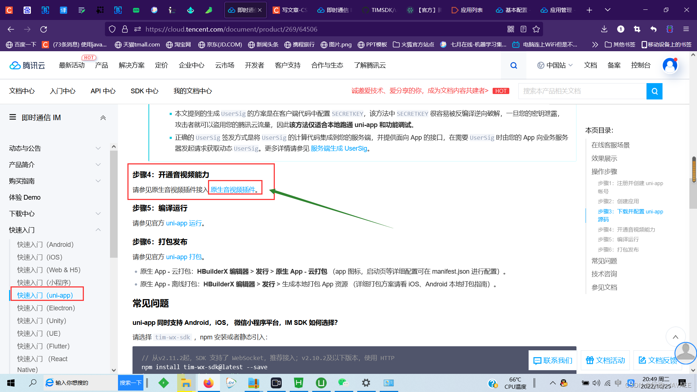Follow uni-app 运行 link
The image size is (697, 392).
(184, 223)
